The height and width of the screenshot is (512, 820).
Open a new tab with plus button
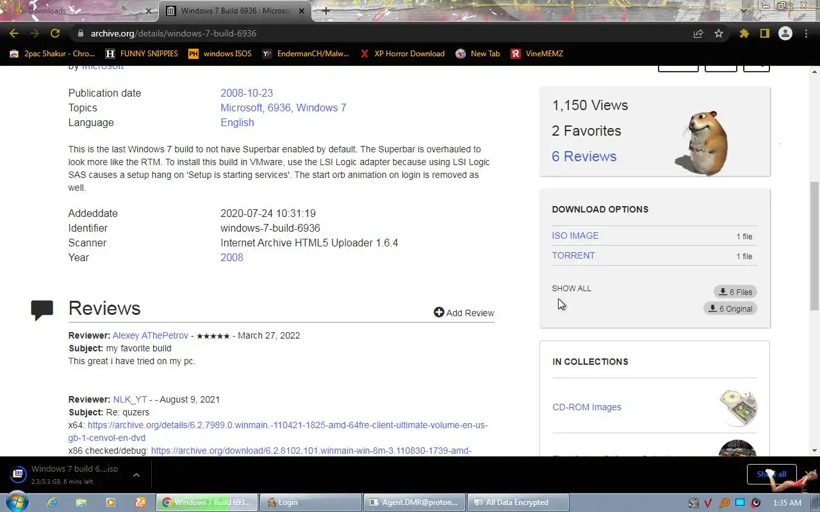click(326, 11)
